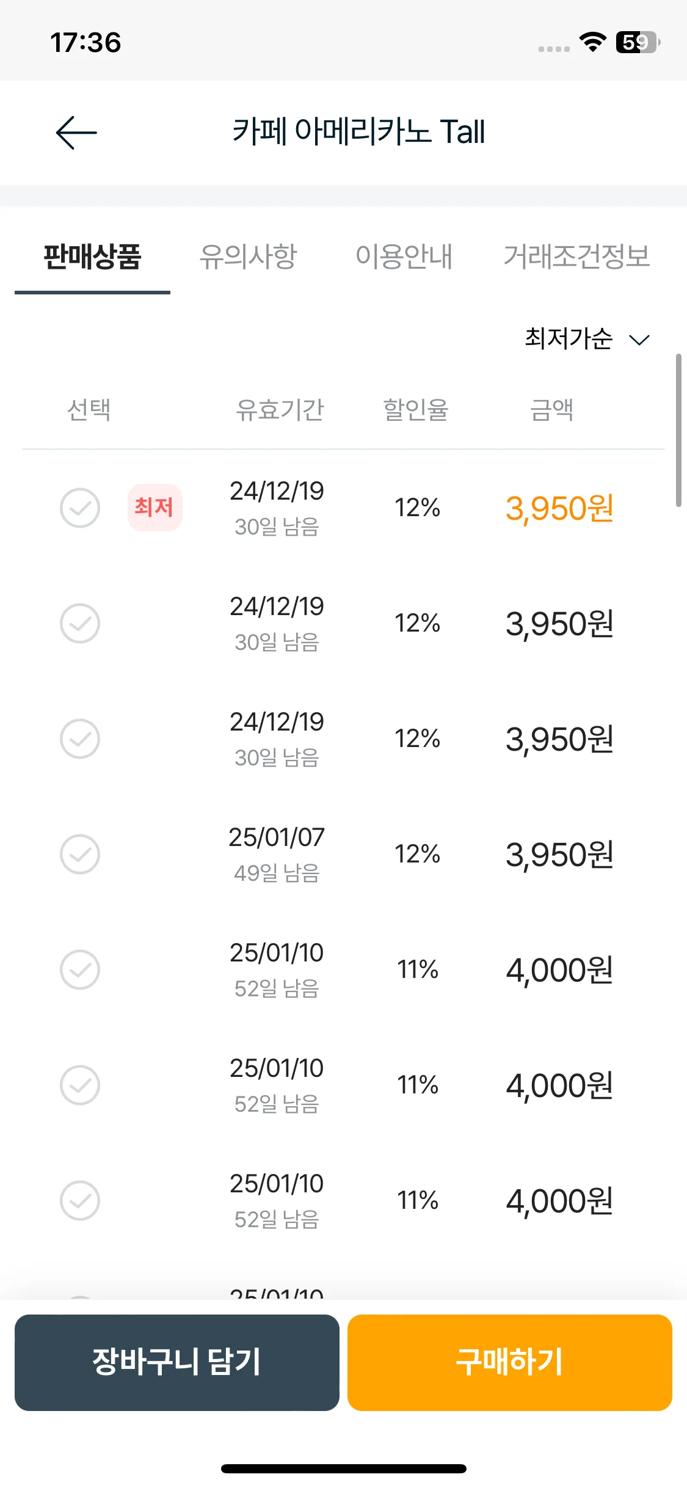The image size is (687, 1488).
Task: Tap the 할인율 column header
Action: (x=416, y=409)
